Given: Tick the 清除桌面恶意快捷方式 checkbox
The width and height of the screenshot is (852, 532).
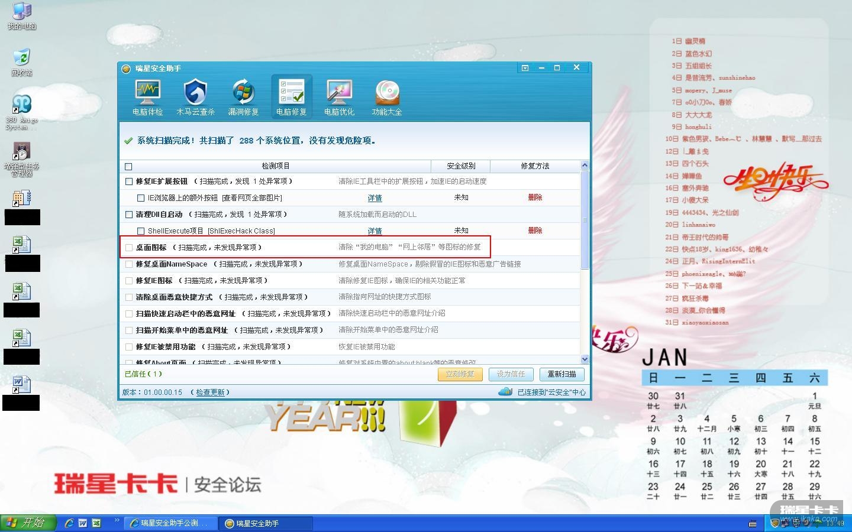Looking at the screenshot, I should coord(129,297).
